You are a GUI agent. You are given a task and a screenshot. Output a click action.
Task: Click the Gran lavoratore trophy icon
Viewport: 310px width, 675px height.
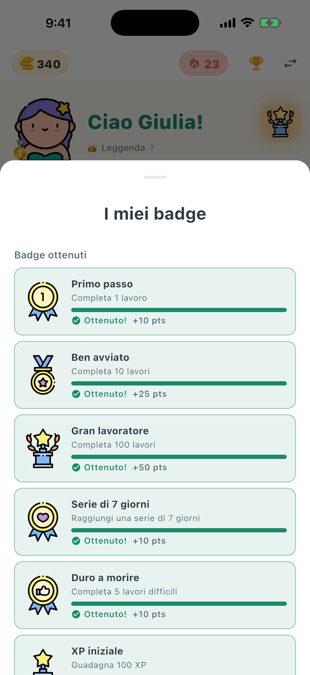pos(43,448)
